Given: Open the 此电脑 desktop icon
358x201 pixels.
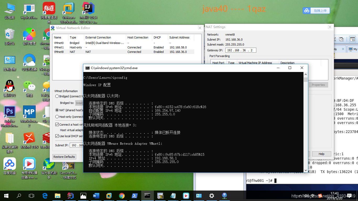Looking at the screenshot, I should [x=10, y=11].
